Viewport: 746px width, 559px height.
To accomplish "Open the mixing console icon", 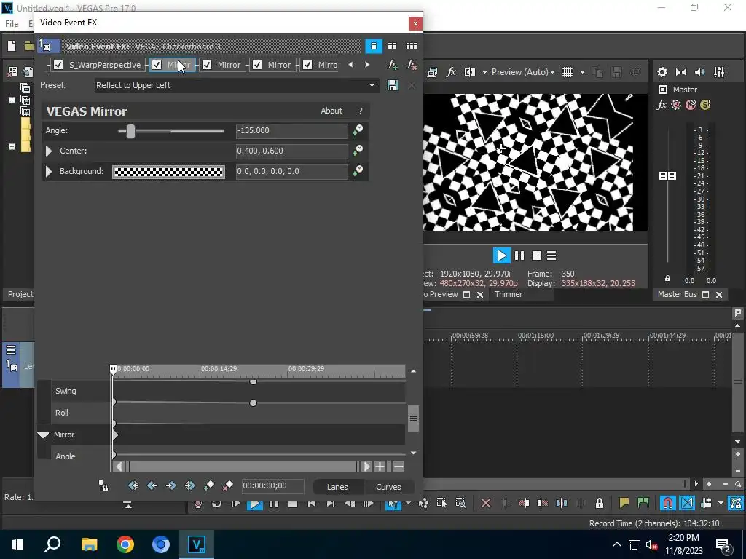I will click(x=719, y=72).
